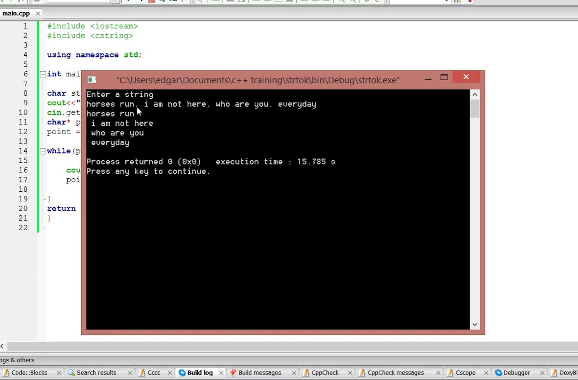Switch to the Build messages tab
This screenshot has height=380, width=578.
click(259, 372)
